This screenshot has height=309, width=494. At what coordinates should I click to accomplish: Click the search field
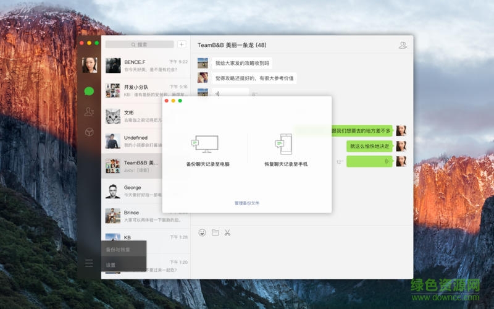click(x=140, y=44)
